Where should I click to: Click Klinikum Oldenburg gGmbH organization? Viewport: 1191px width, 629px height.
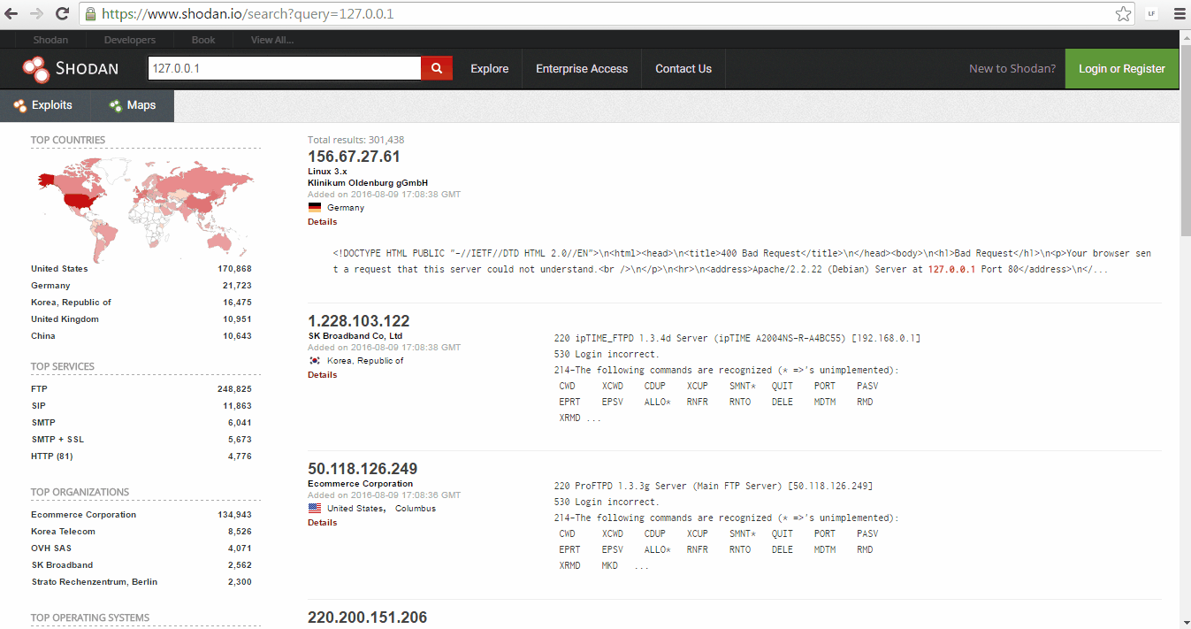(368, 183)
